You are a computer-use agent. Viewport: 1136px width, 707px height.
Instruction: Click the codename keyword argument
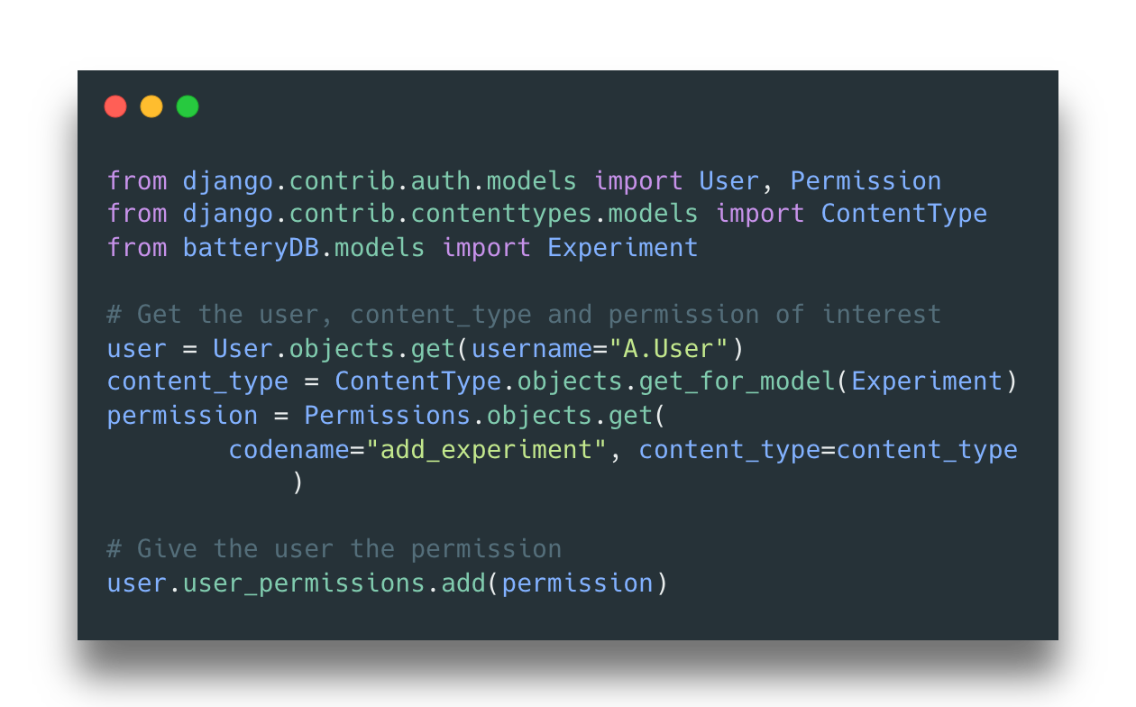(x=289, y=449)
